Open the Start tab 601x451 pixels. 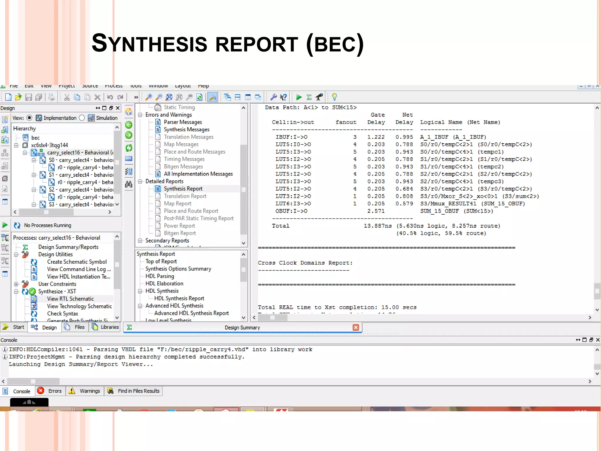click(14, 327)
